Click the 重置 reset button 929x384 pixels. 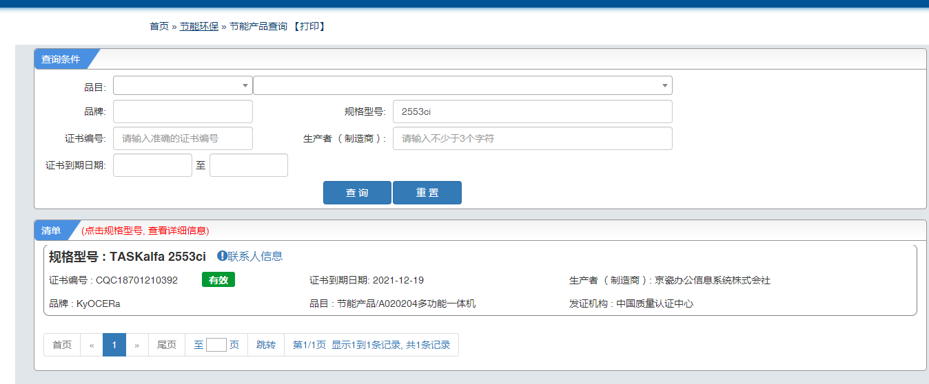click(x=427, y=193)
